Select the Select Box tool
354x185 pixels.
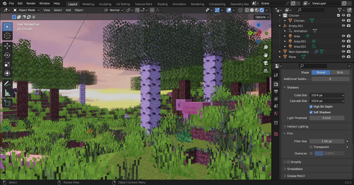pos(7,27)
